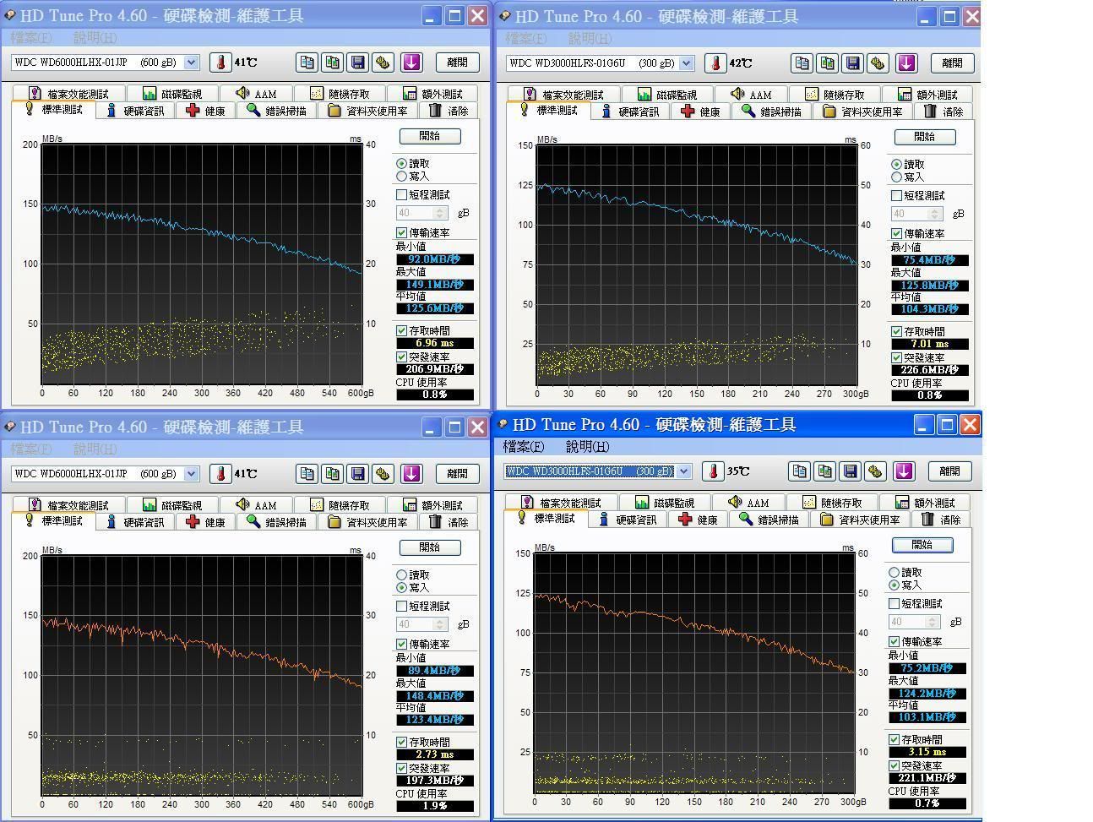Copy text results in 300 GB write-test window
Viewport: 1093px width, 822px height.
point(800,471)
